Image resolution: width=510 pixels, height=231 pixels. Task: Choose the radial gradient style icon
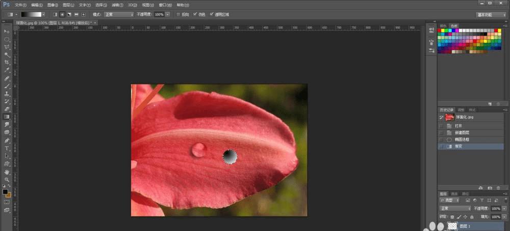62,14
